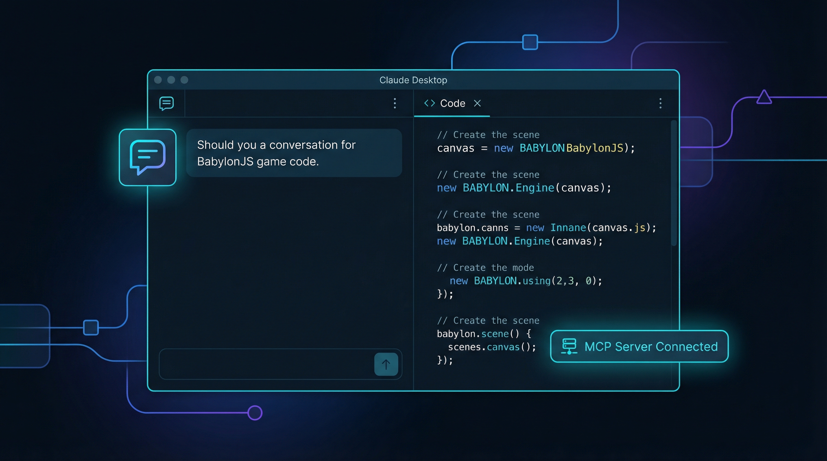Close the Code tab with the X
This screenshot has width=827, height=461.
pyautogui.click(x=478, y=103)
